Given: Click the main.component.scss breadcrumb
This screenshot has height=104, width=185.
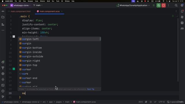Looking at the screenshot, I should point(84,102).
